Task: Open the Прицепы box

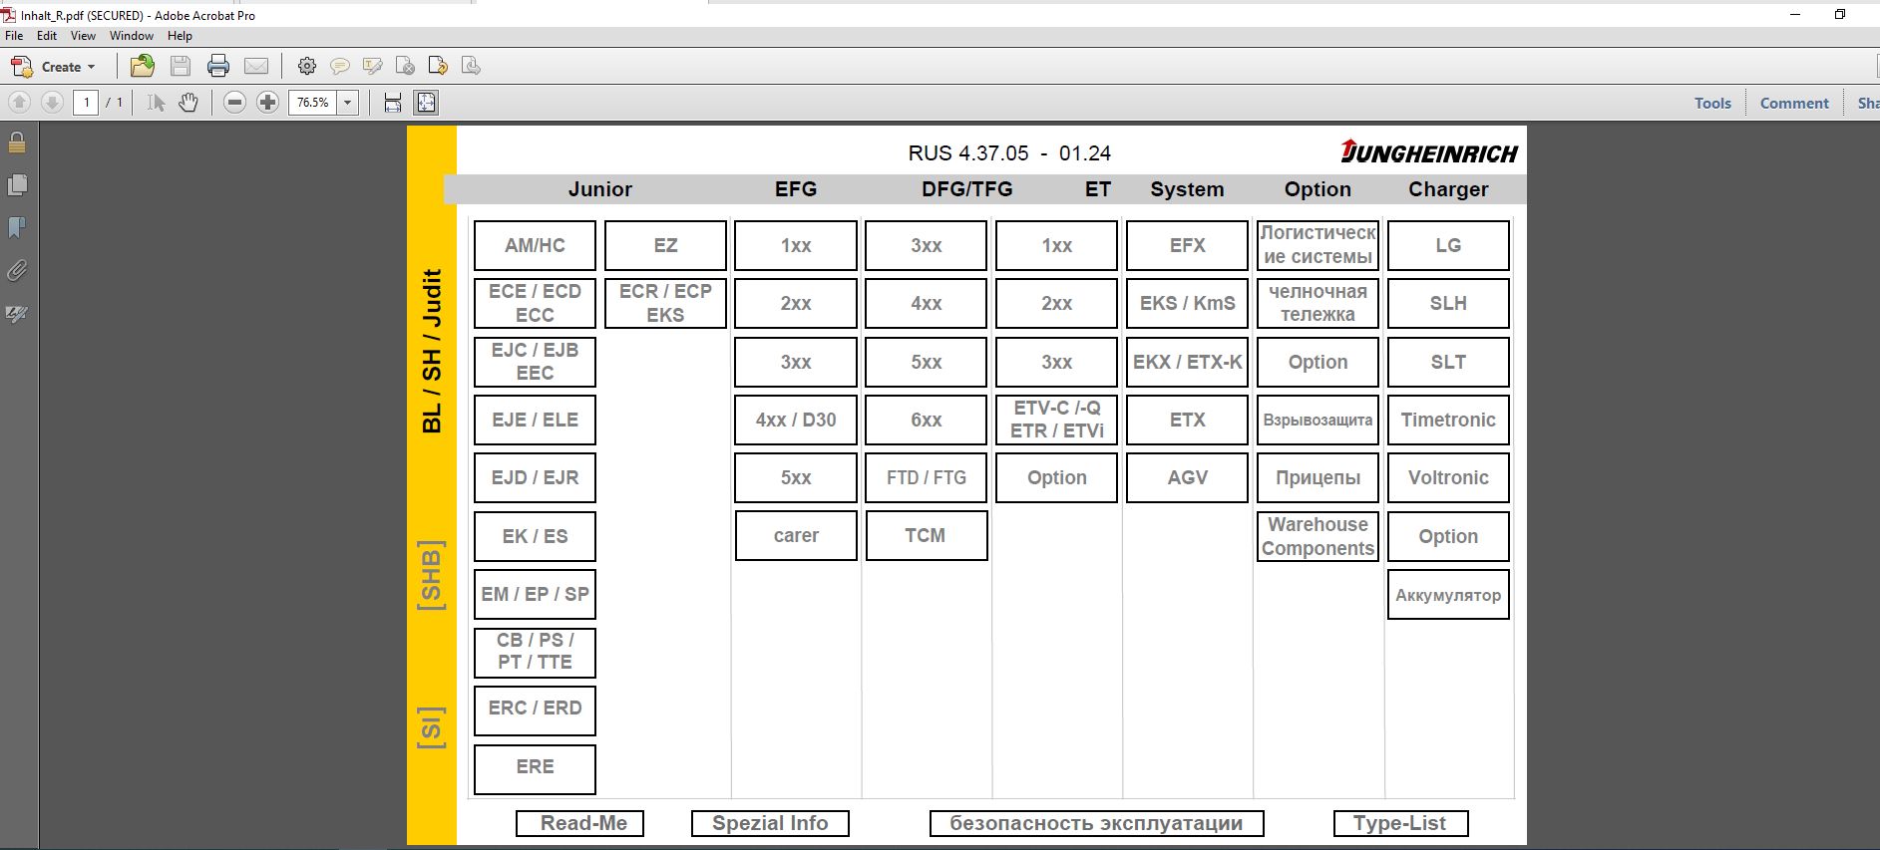Action: (x=1317, y=477)
